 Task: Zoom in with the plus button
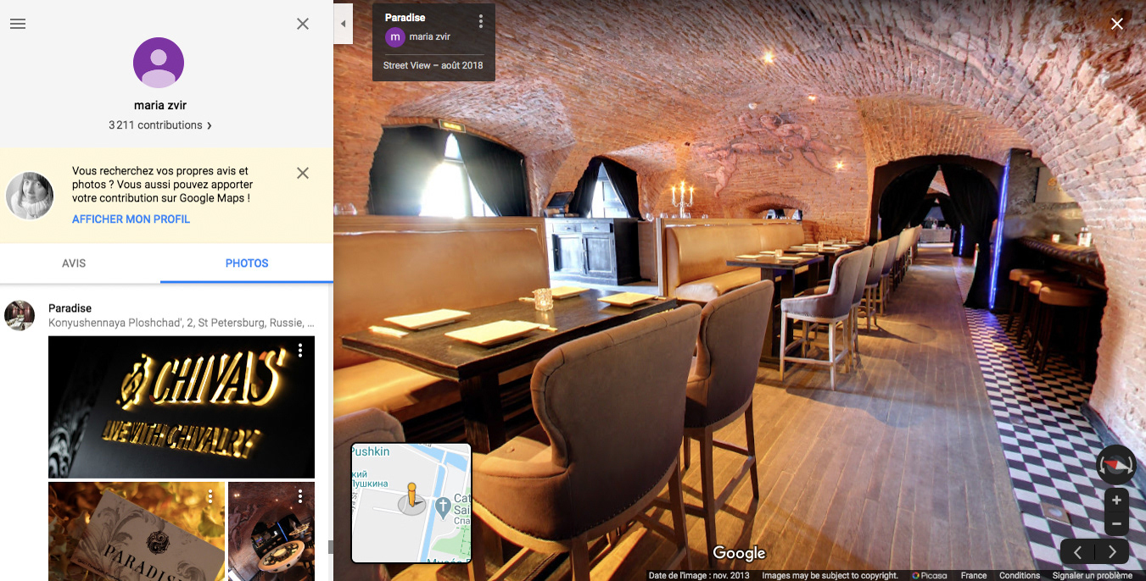tap(1116, 500)
